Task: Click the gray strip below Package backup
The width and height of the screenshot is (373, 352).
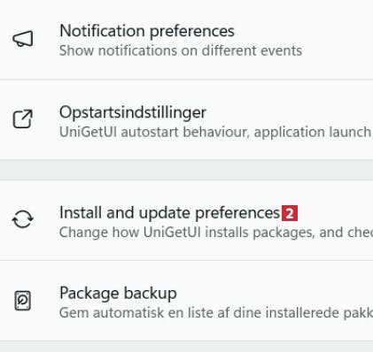Action: click(x=186, y=347)
